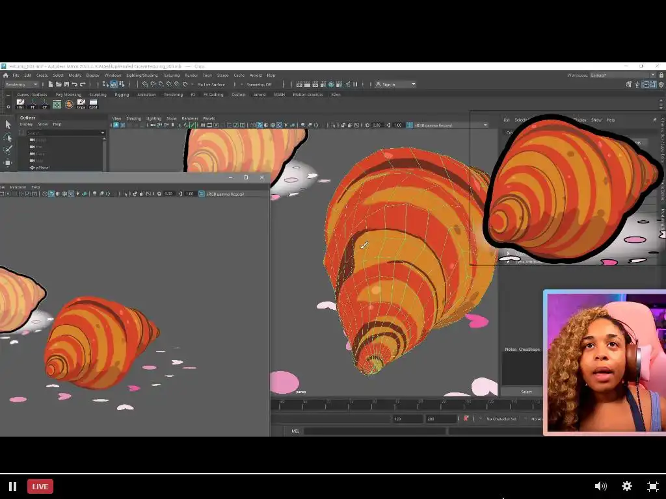666x499 pixels.
Task: Collapse the shelf tab options menu icon
Action: 8,95
